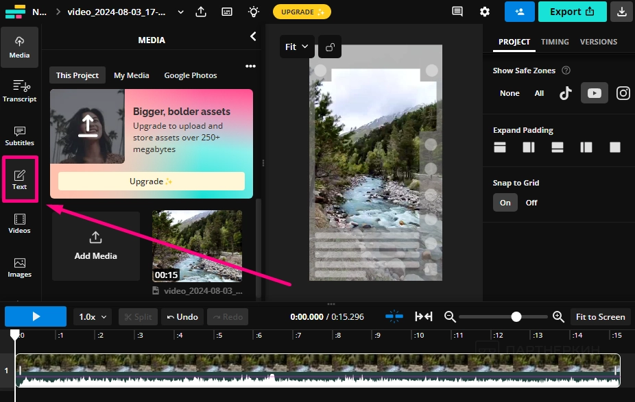The image size is (635, 402).
Task: Expand the 1.0x playback speed dropdown
Action: click(x=94, y=316)
